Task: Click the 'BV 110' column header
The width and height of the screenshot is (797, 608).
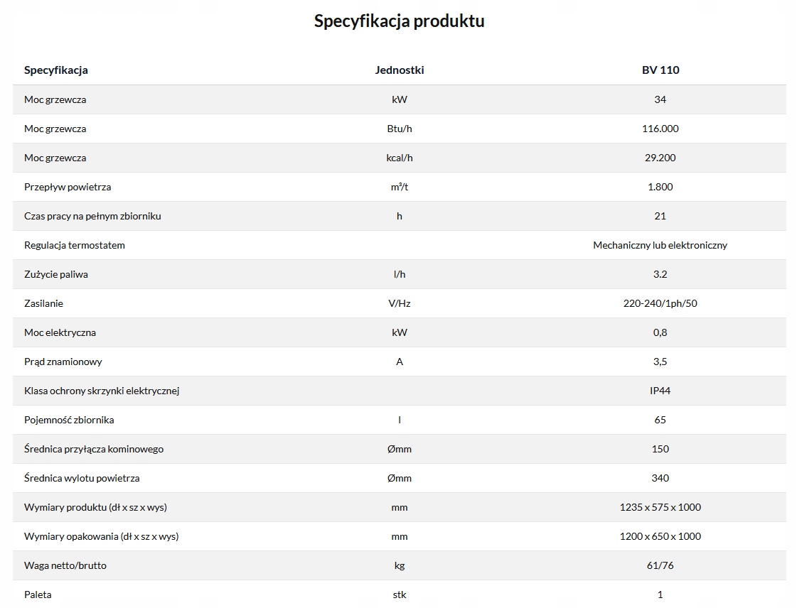Action: click(x=660, y=70)
